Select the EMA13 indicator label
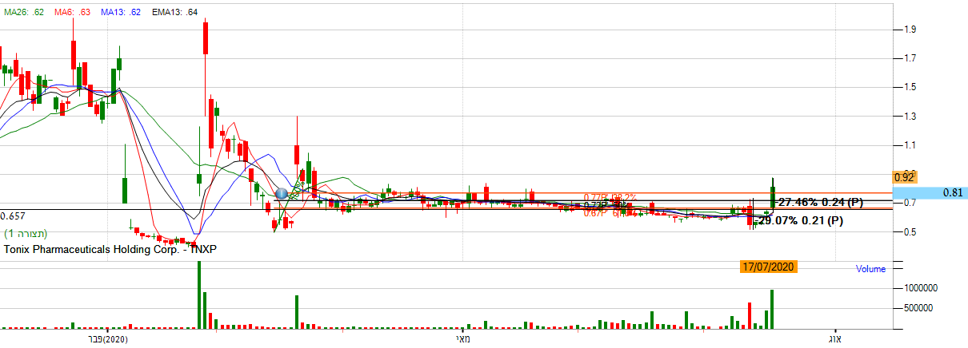Image resolution: width=968 pixels, height=348 pixels. pyautogui.click(x=178, y=12)
